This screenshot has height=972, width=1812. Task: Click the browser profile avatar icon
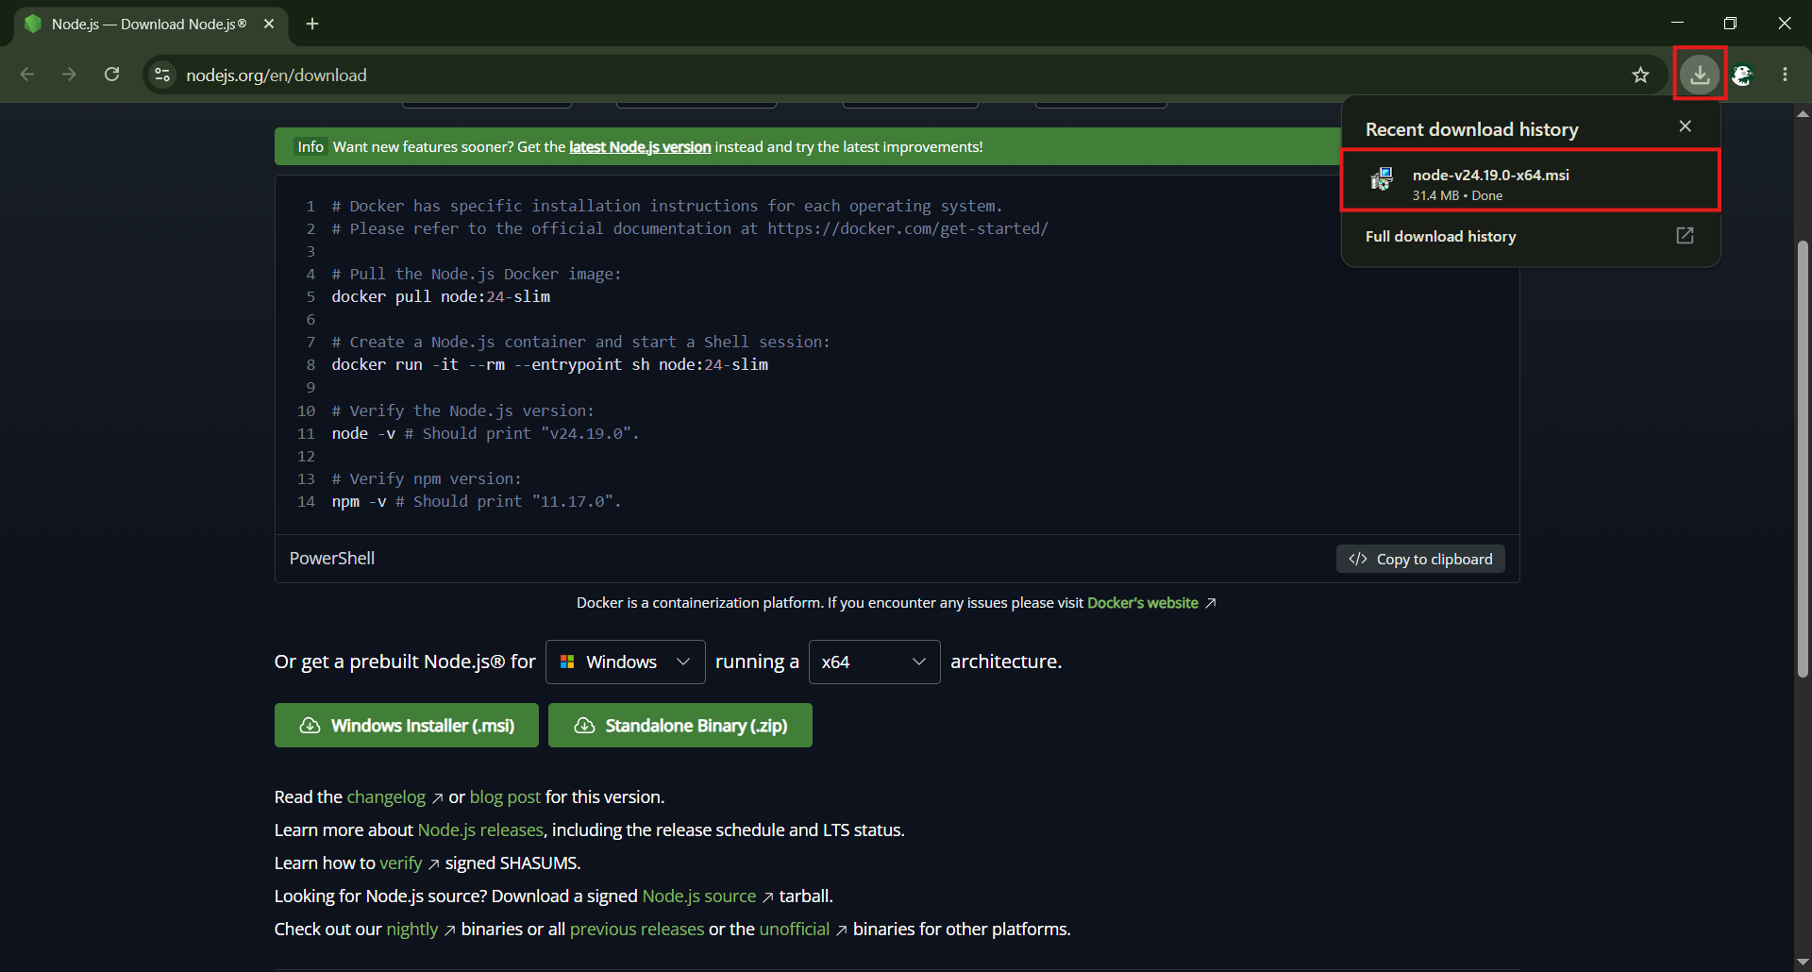[1742, 75]
